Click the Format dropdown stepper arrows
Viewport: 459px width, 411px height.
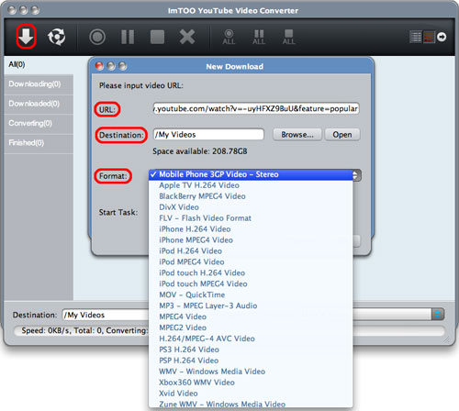pos(356,175)
